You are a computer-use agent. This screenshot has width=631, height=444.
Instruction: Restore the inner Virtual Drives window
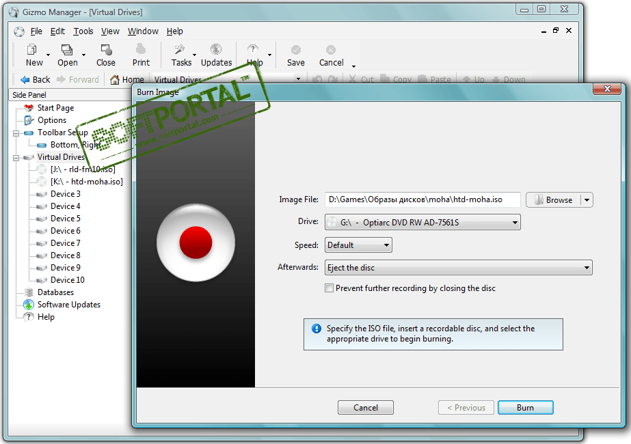pyautogui.click(x=556, y=30)
